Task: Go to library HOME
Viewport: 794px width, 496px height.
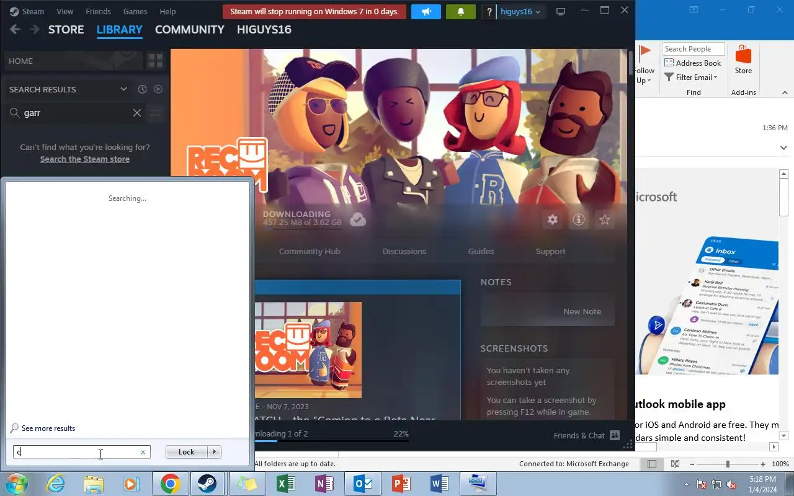Action: click(73, 61)
